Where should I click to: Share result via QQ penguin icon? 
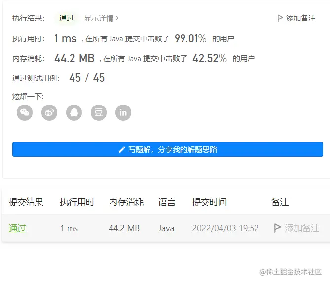74,113
